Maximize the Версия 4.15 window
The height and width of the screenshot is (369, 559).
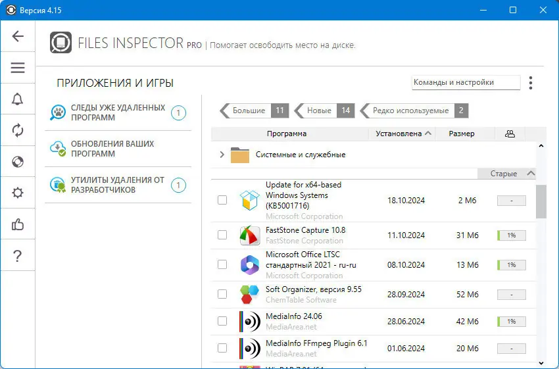pos(513,10)
